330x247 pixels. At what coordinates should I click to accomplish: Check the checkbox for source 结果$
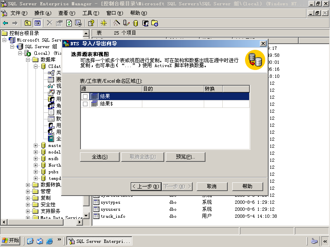pyautogui.click(x=85, y=104)
